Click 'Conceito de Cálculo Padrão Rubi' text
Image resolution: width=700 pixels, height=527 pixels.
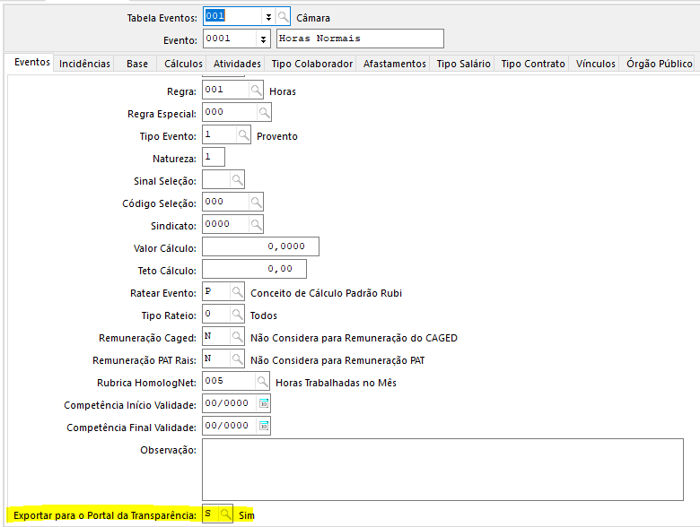tap(327, 293)
